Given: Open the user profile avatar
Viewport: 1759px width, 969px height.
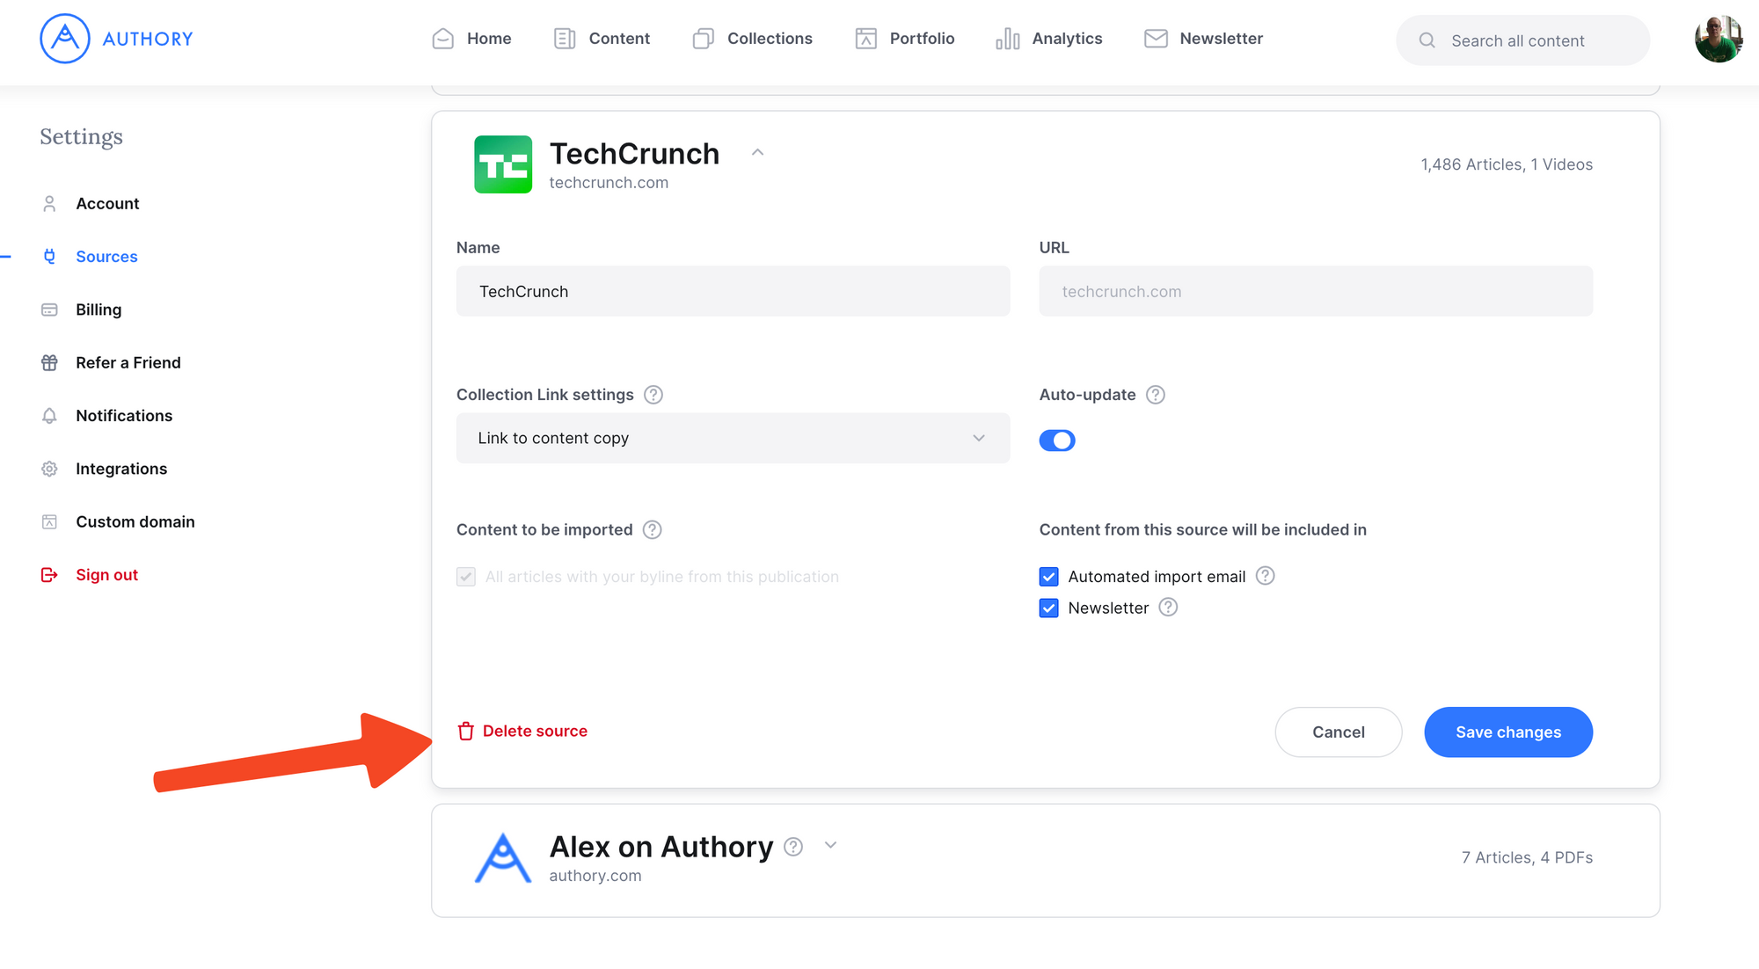Looking at the screenshot, I should tap(1719, 39).
